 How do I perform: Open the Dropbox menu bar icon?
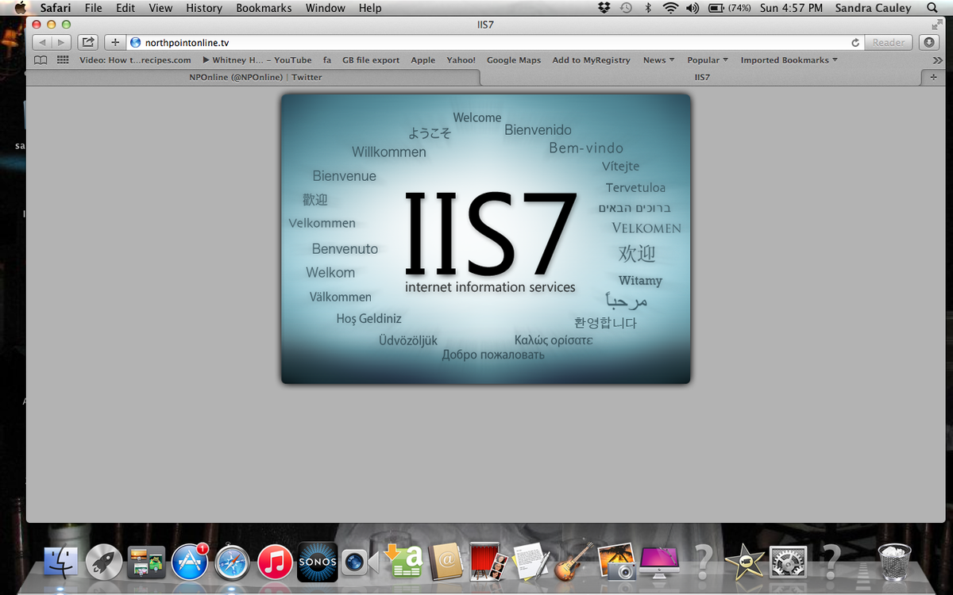pos(604,8)
